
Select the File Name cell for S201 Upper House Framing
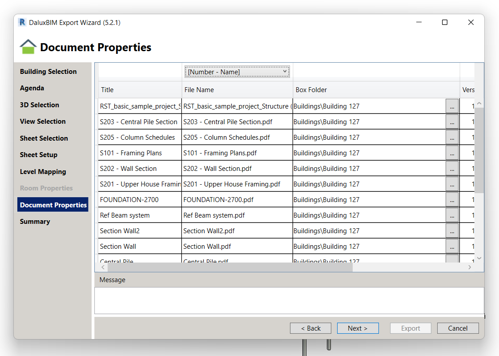[x=237, y=184]
